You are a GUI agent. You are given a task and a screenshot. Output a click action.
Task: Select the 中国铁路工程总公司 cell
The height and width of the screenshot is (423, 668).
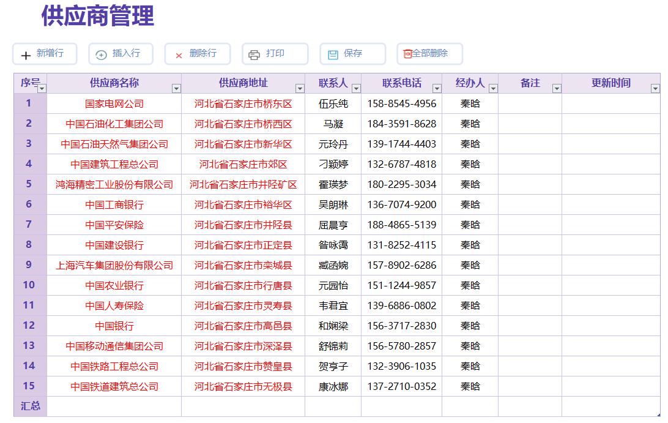(114, 366)
